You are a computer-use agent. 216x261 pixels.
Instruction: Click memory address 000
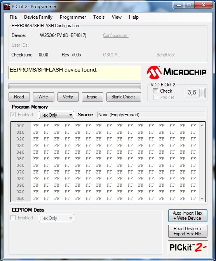(x=21, y=126)
